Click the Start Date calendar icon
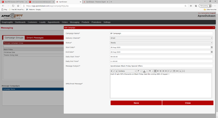218x118 pixels. click(211, 47)
